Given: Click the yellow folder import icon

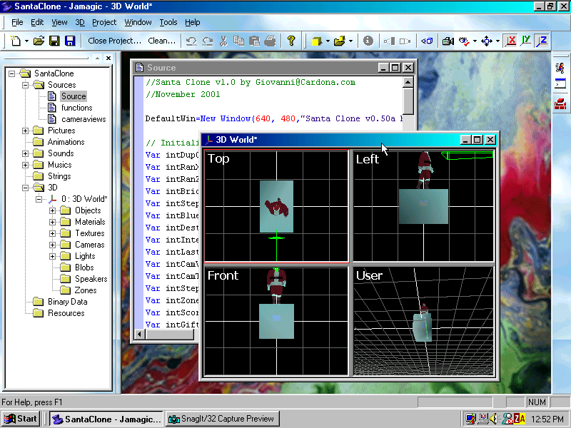Looking at the screenshot, I should [x=340, y=41].
